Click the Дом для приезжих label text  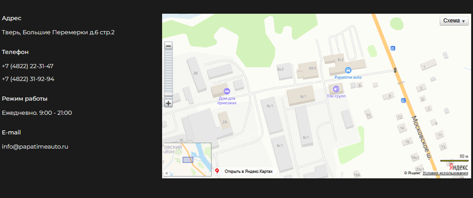coord(227,101)
